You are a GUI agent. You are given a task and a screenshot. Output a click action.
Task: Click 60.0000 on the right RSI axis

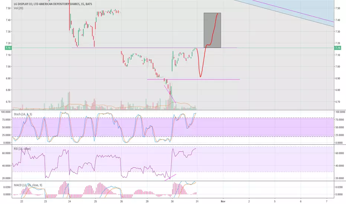[x=340, y=153]
